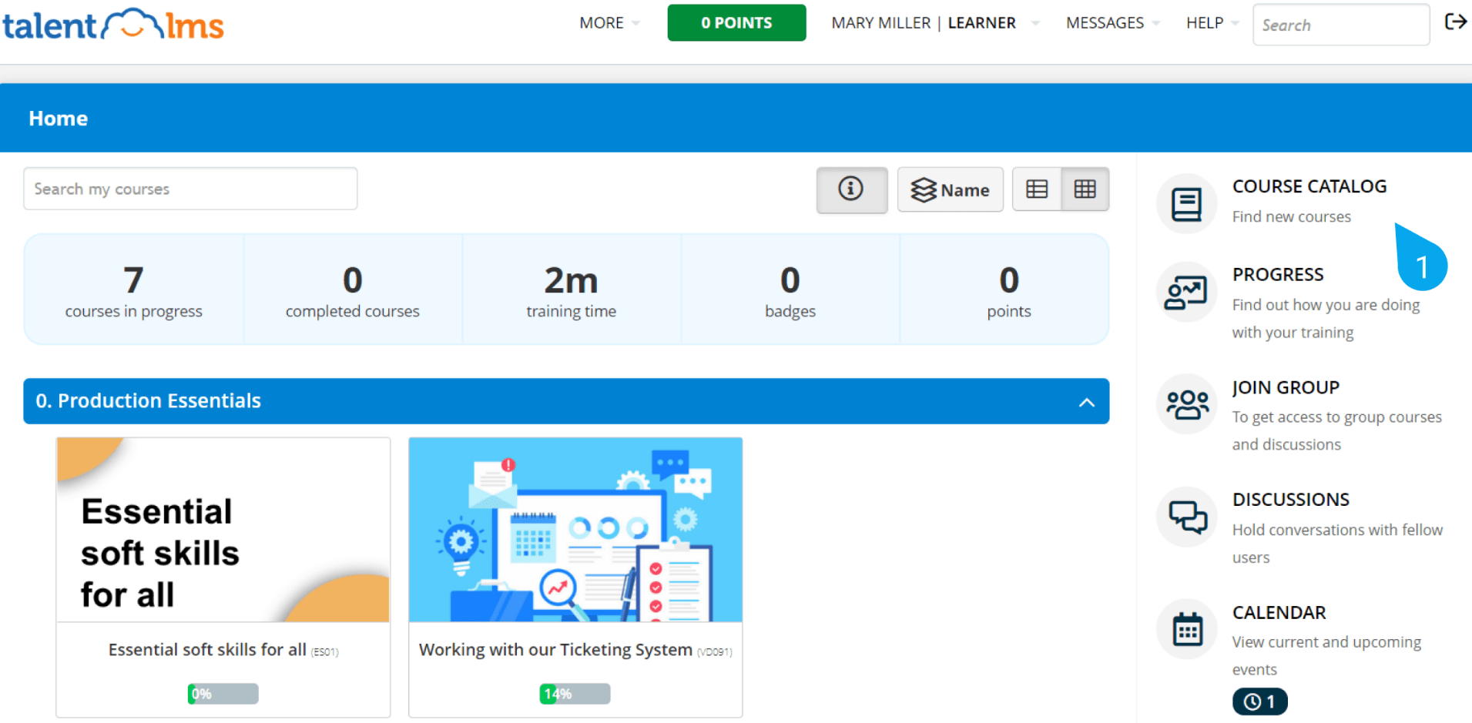Open the Course Catalog book icon
This screenshot has height=723, width=1472.
(x=1186, y=203)
